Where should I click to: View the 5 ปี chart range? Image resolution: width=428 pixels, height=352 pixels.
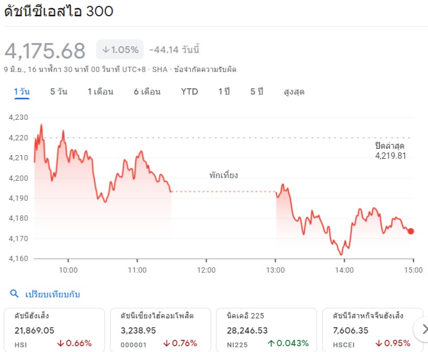pyautogui.click(x=256, y=92)
